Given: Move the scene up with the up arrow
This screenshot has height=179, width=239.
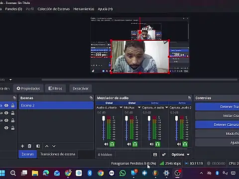Looking at the screenshot, I should 47,146.
